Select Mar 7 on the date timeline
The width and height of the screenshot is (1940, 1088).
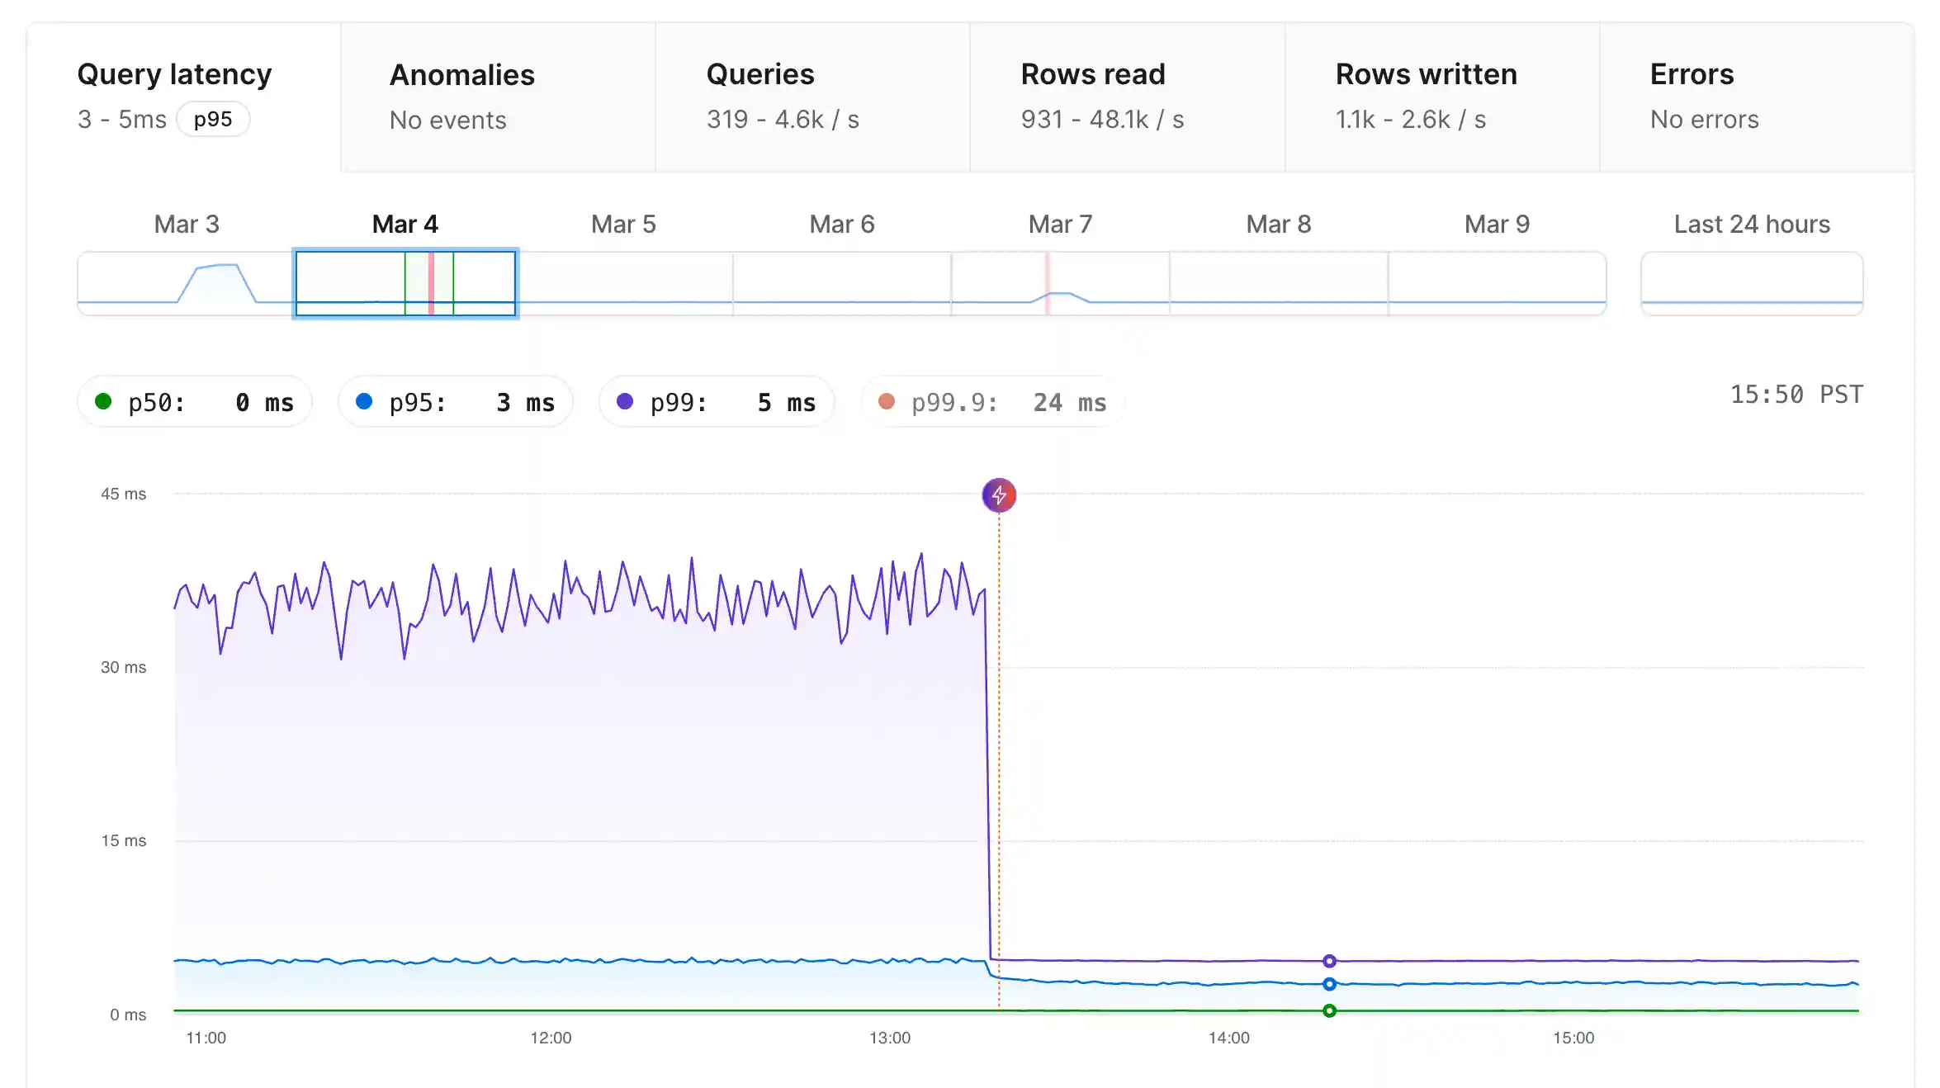1060,281
